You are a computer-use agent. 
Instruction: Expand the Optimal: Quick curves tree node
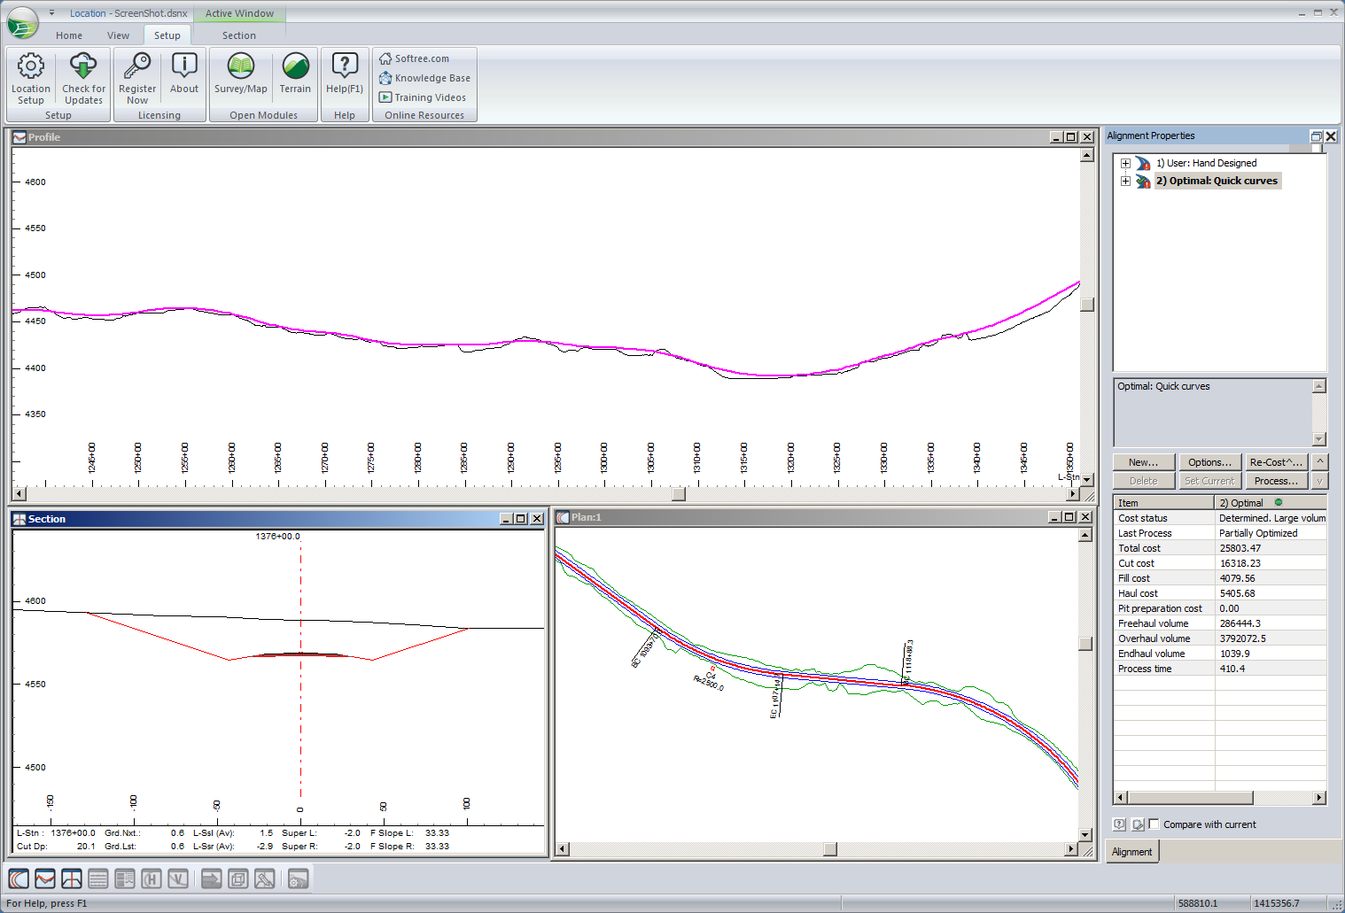point(1125,181)
